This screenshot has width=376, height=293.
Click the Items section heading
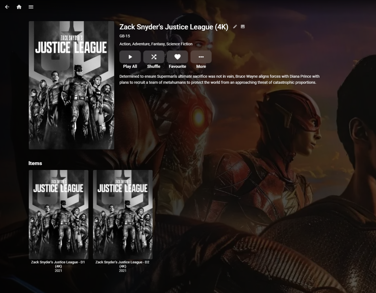point(35,163)
